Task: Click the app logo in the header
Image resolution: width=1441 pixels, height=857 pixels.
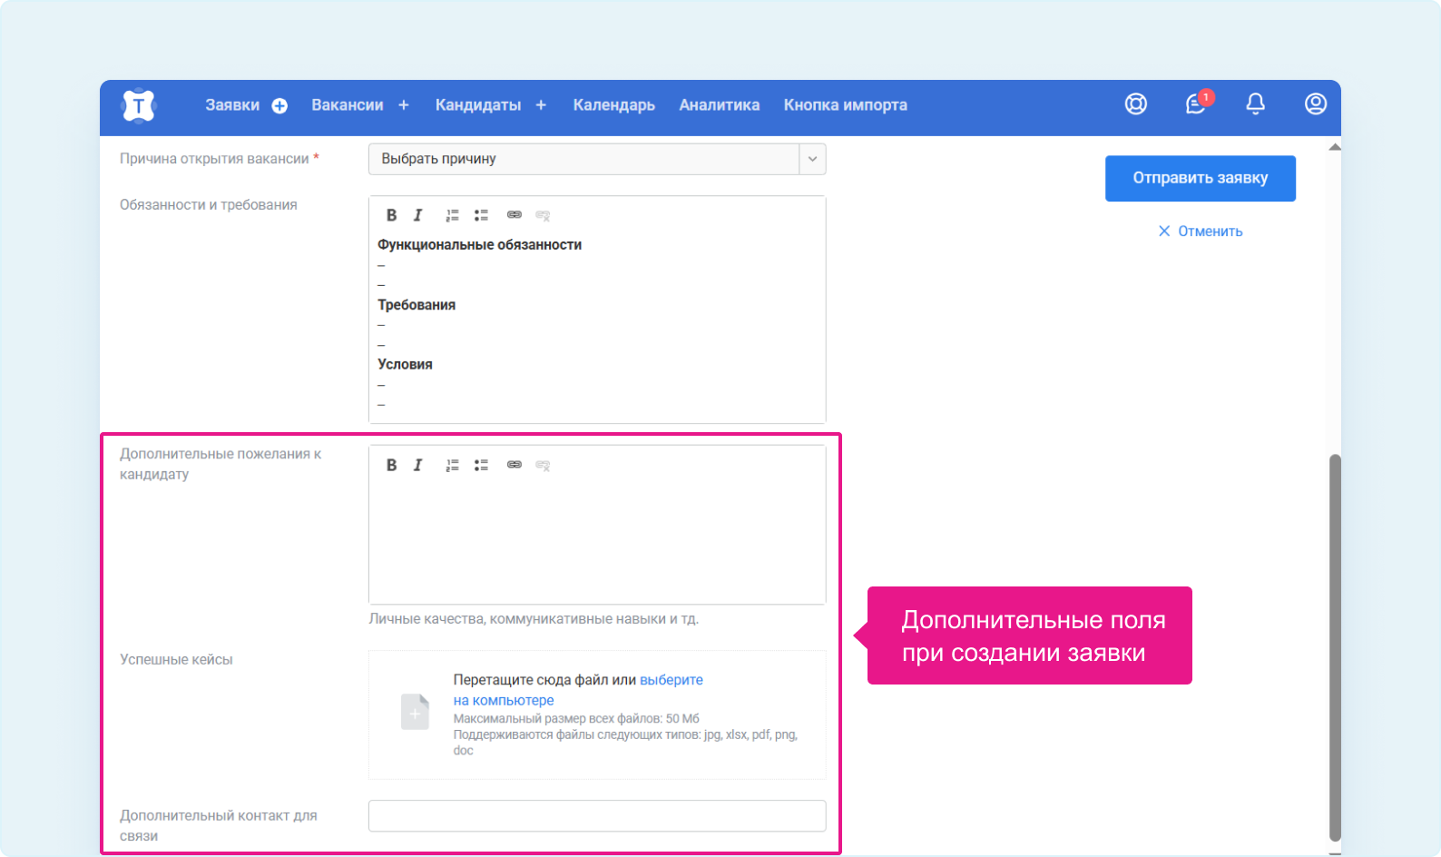Action: click(138, 106)
